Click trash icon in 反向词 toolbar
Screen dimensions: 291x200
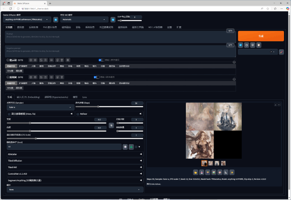(62, 77)
